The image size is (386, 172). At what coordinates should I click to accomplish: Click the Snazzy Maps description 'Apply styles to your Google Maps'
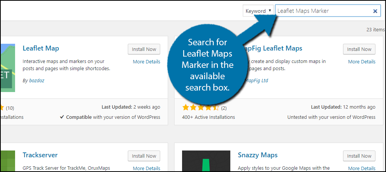pyautogui.click(x=284, y=169)
